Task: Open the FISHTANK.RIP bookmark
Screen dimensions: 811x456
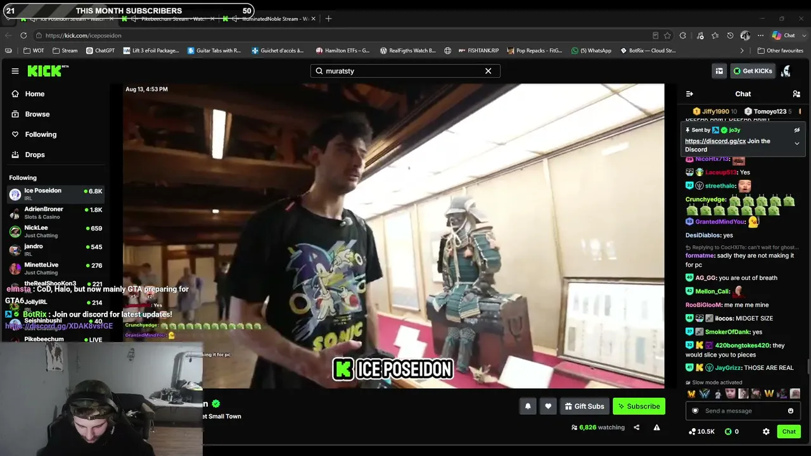Action: [x=478, y=51]
